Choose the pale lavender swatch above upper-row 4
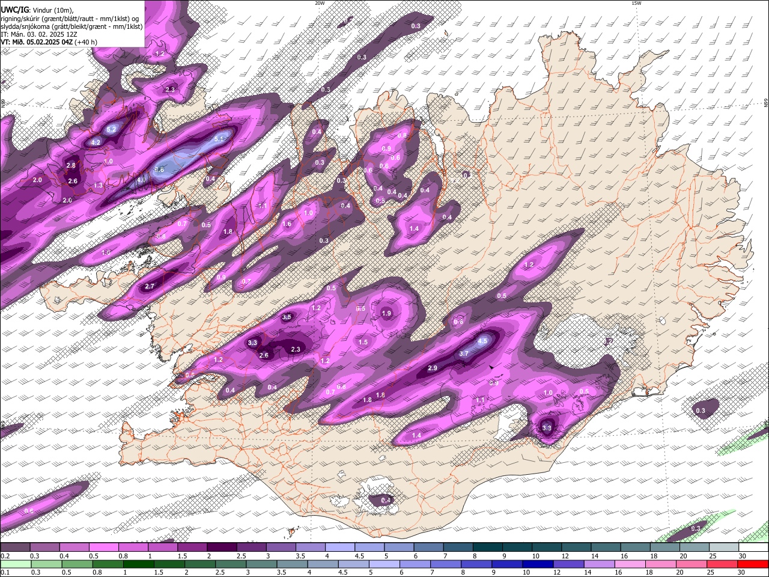The height and width of the screenshot is (577, 769). pos(340,548)
